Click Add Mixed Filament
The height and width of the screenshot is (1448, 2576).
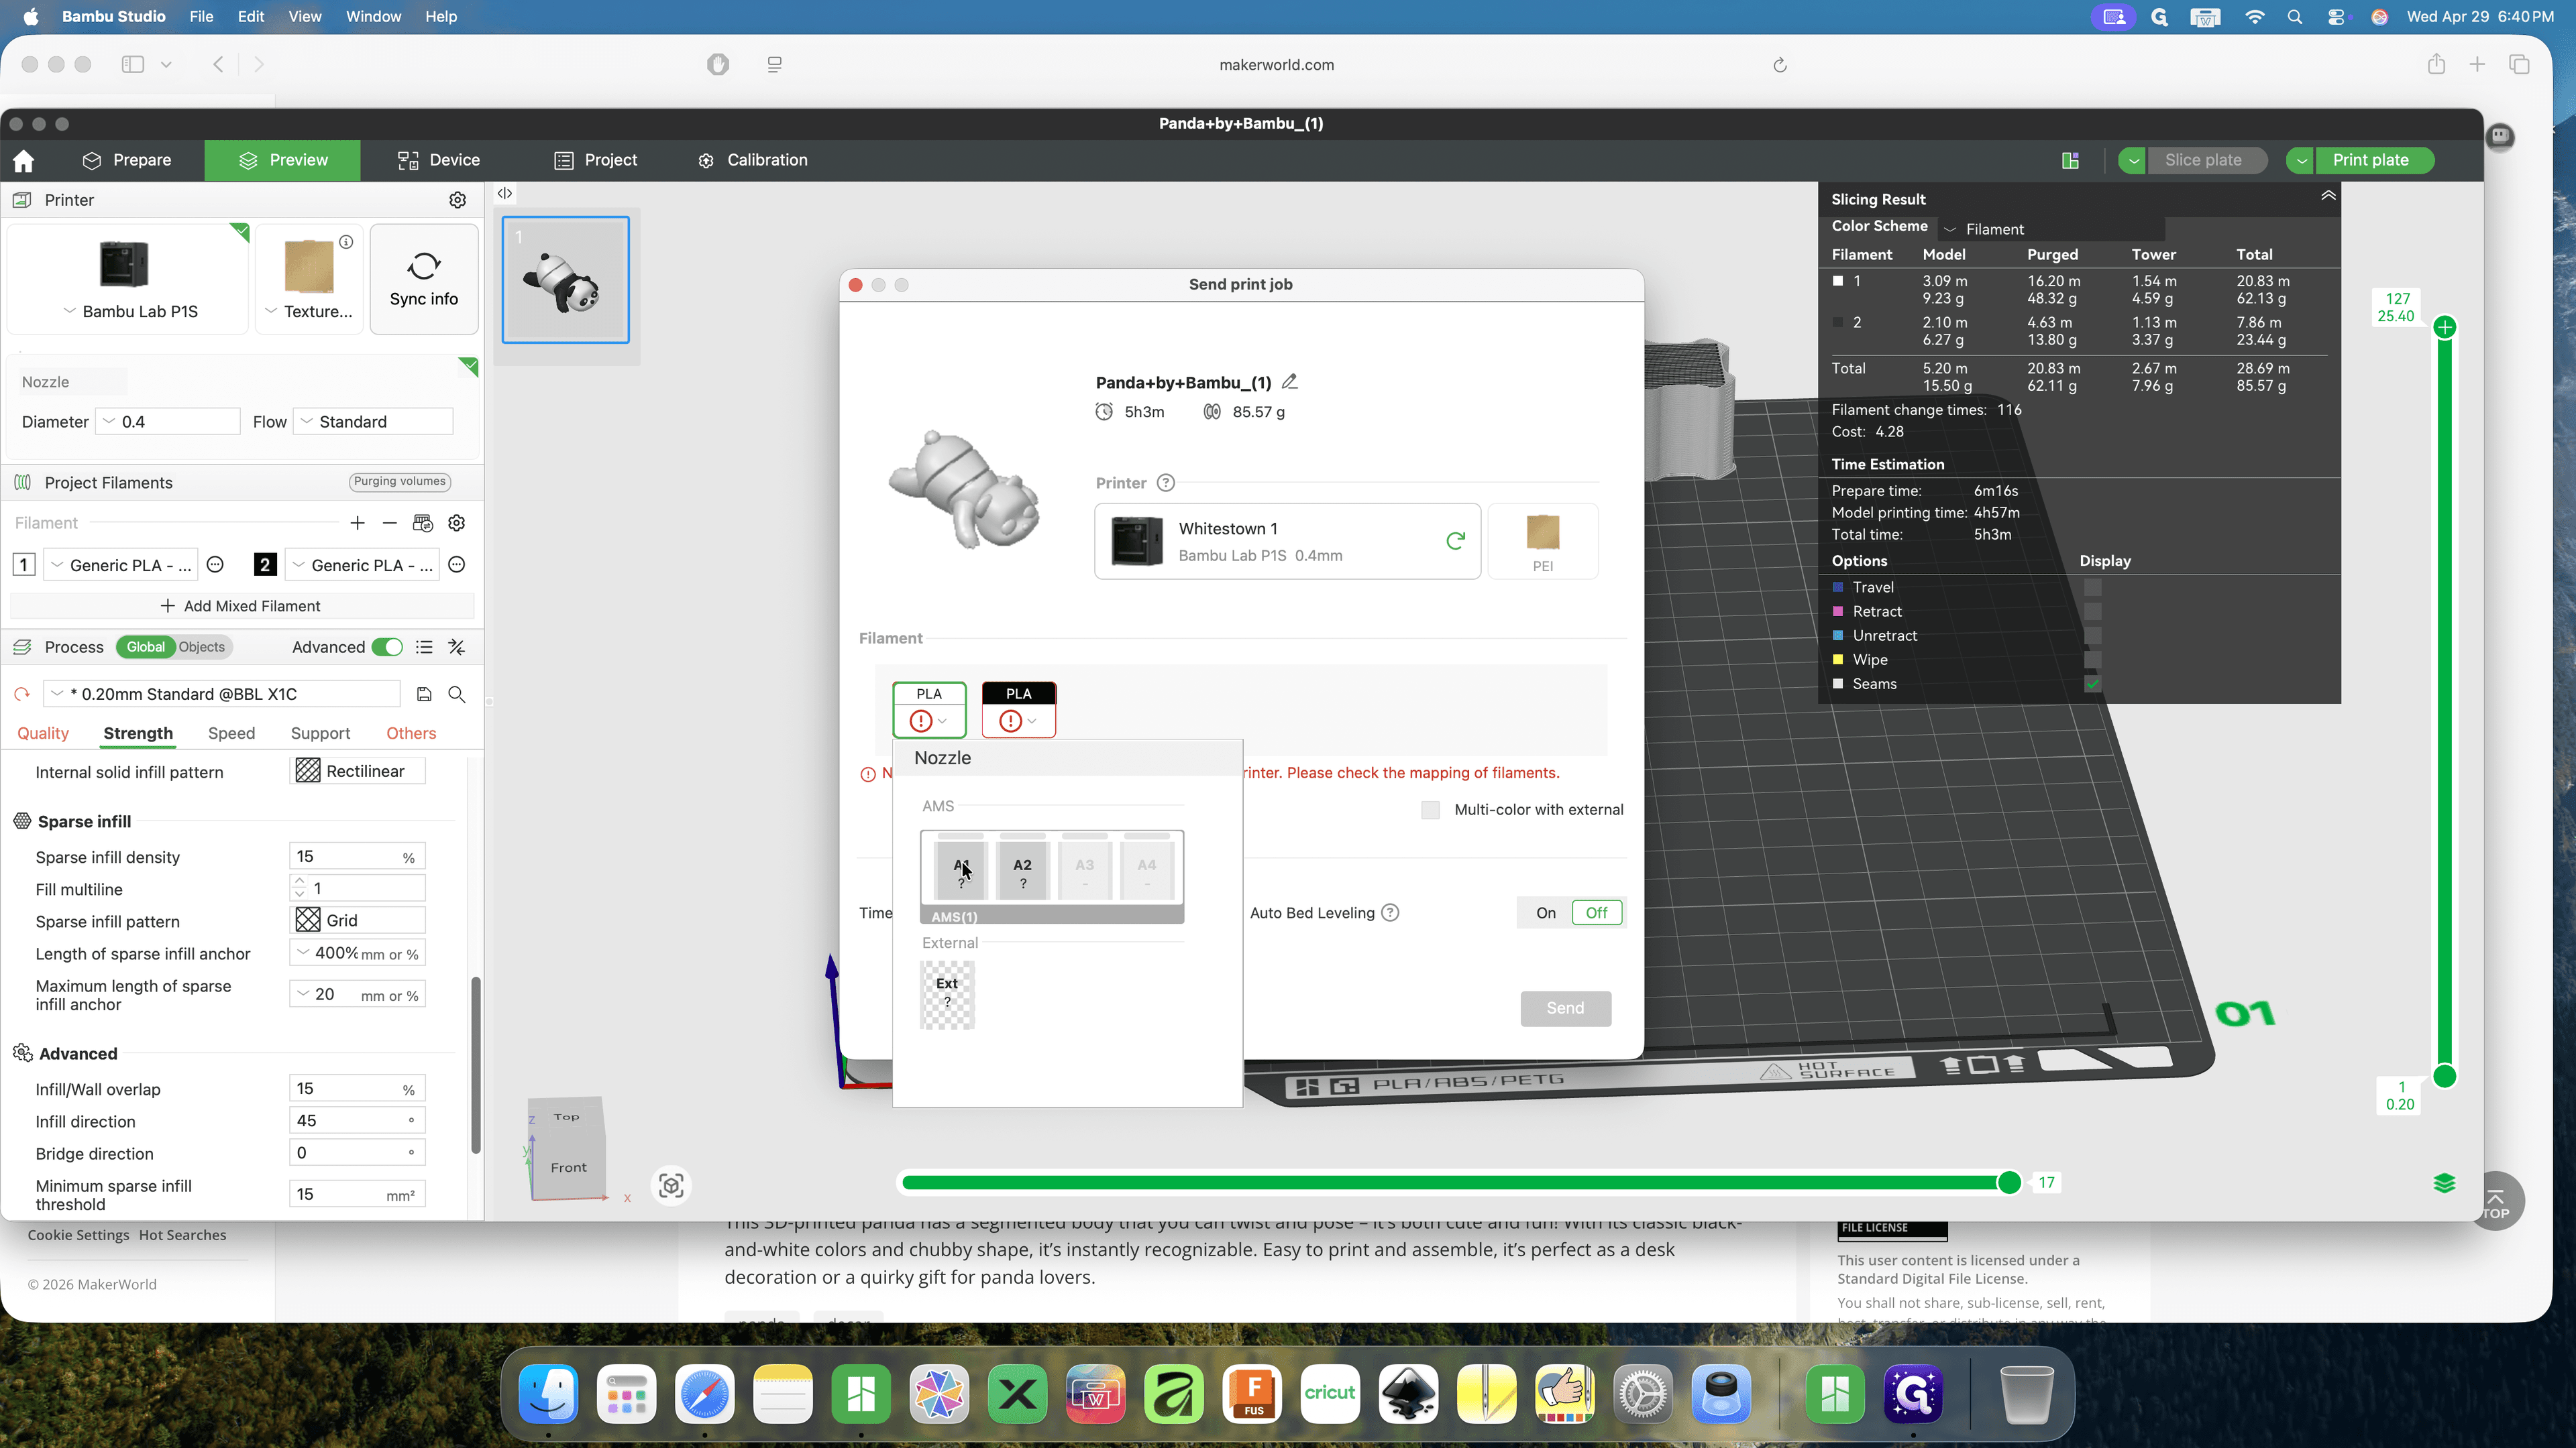[x=241, y=605]
